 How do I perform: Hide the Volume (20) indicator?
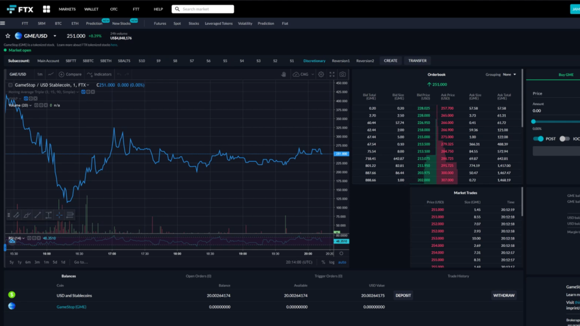pyautogui.click(x=36, y=105)
